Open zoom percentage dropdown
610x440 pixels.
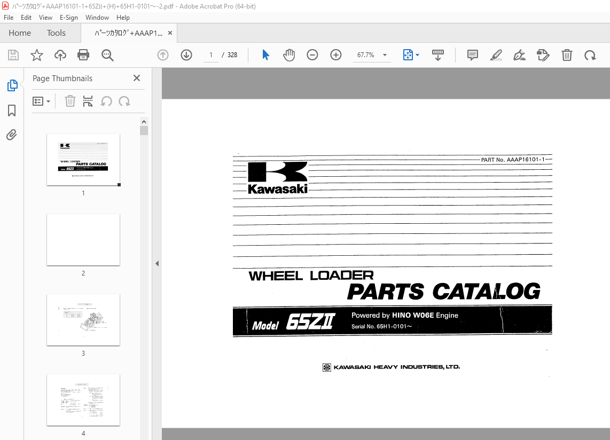click(x=385, y=55)
